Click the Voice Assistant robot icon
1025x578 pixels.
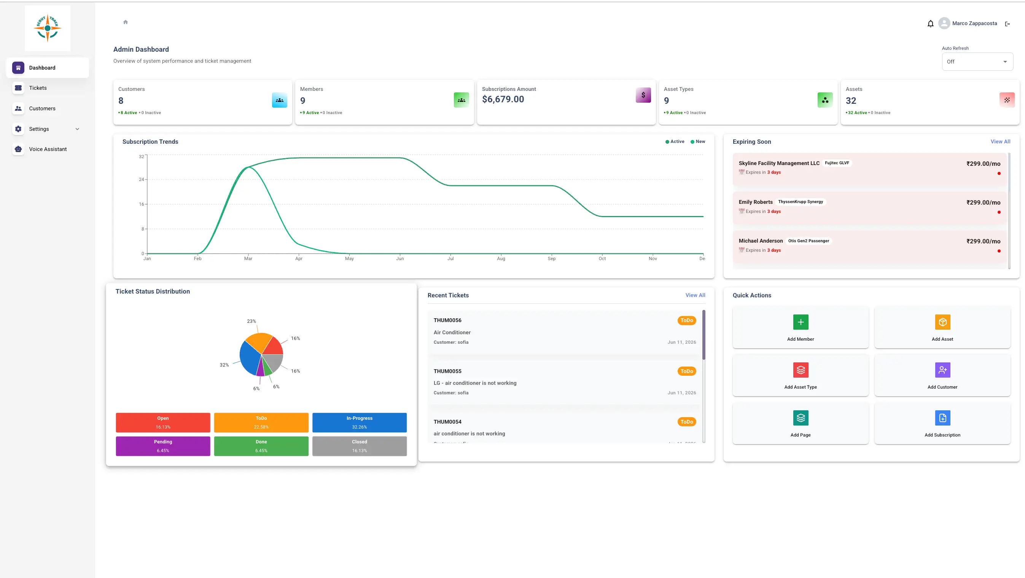(x=18, y=149)
